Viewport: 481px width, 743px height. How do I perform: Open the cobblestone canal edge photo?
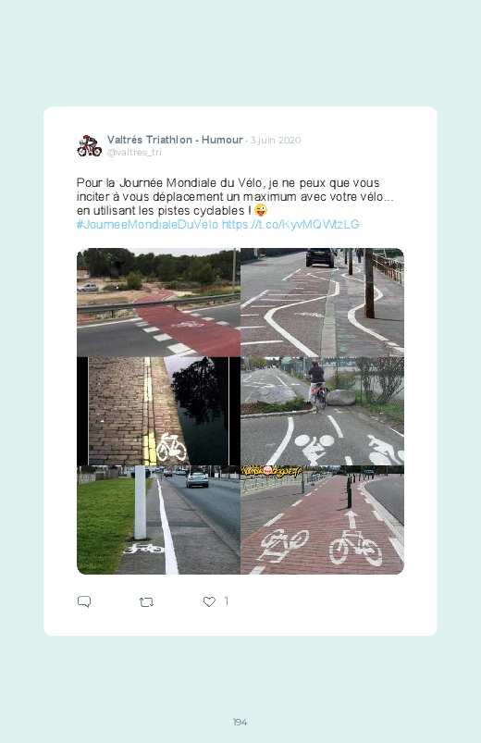tap(158, 412)
